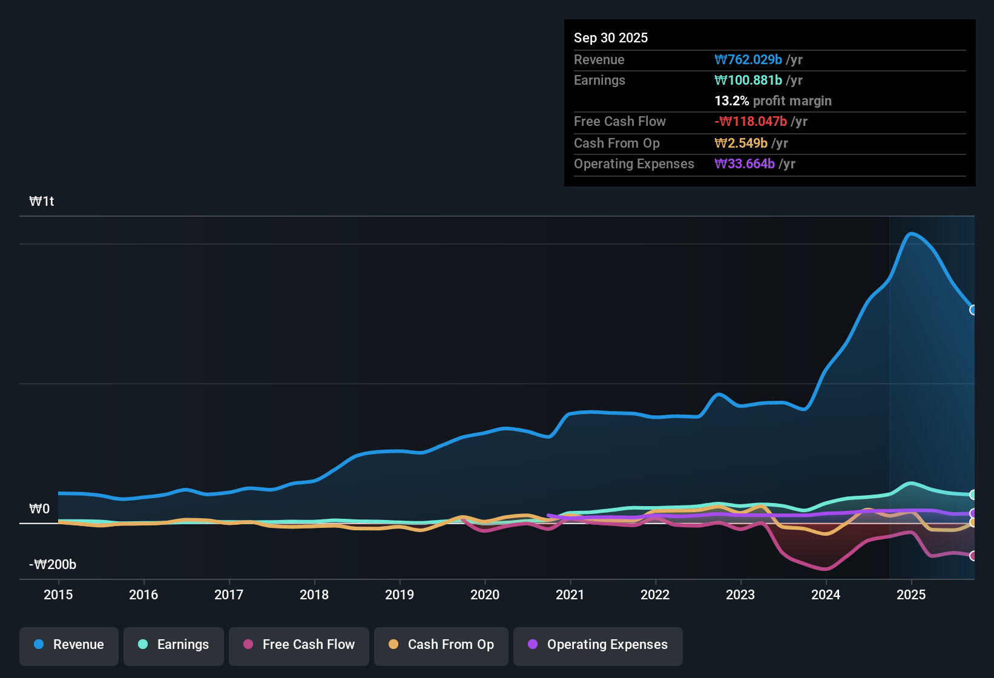Toggle the Revenue series visibility
Screen dimensions: 994x678
[x=68, y=645]
